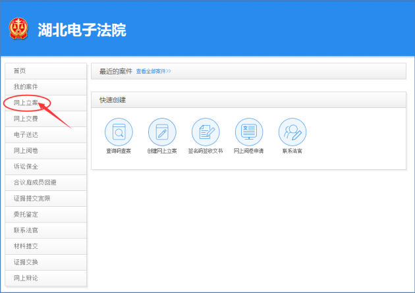Select 诉讼保全 sidebar entry
Image resolution: width=415 pixels, height=293 pixels.
click(x=45, y=167)
